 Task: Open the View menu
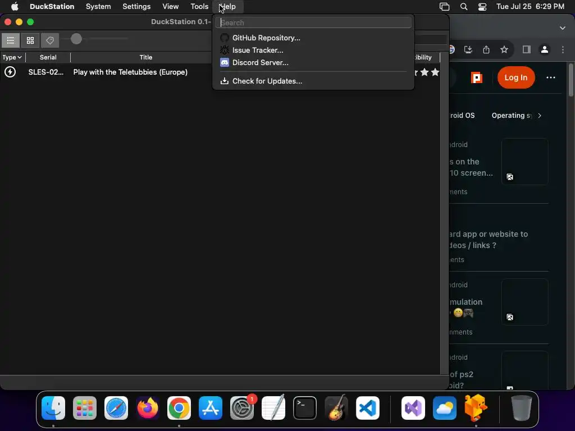(170, 6)
